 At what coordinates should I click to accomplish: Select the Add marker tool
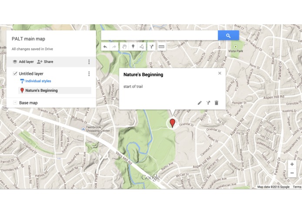coord(133,47)
